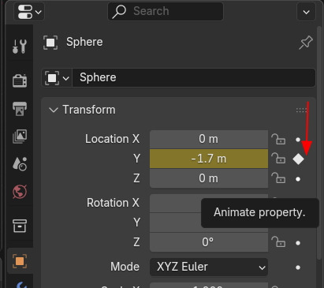Click the properties panel vertical scrollbar
324x288 pixels.
(319, 142)
